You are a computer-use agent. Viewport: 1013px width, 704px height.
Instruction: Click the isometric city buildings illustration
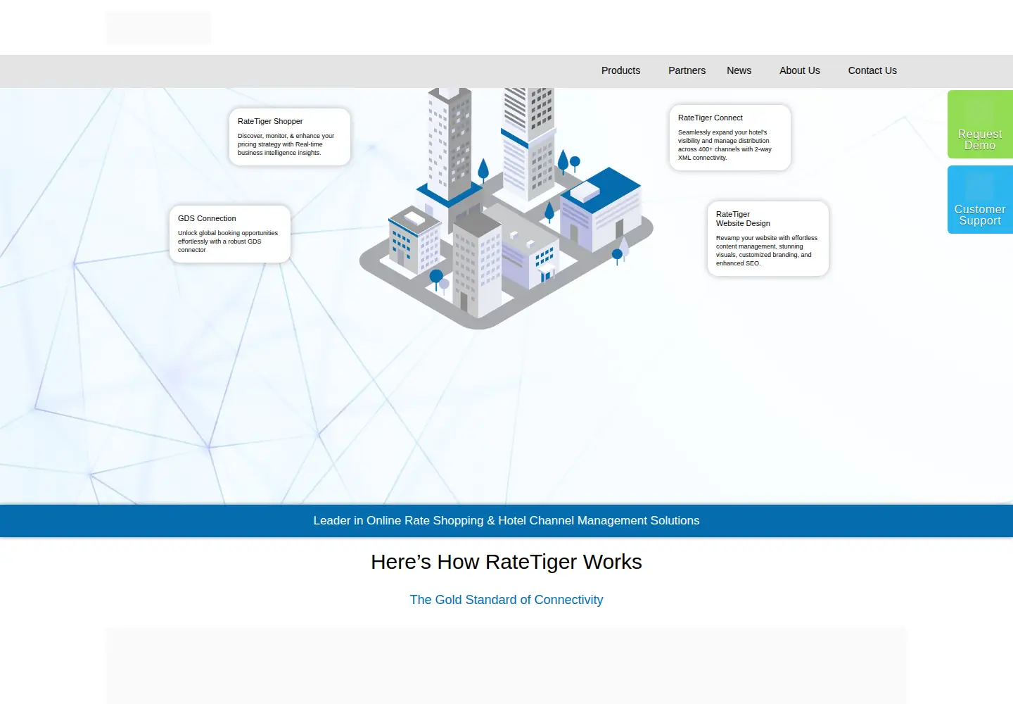point(507,208)
